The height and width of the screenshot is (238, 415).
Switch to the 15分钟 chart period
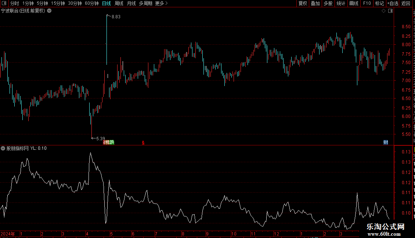(x=58, y=3)
